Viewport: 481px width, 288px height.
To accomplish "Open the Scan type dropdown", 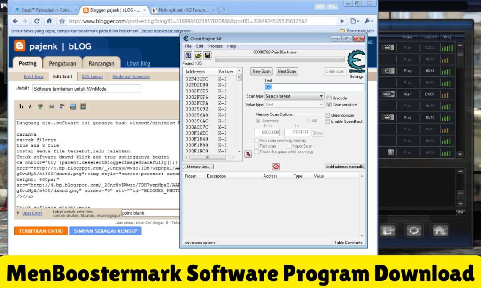I will click(294, 96).
